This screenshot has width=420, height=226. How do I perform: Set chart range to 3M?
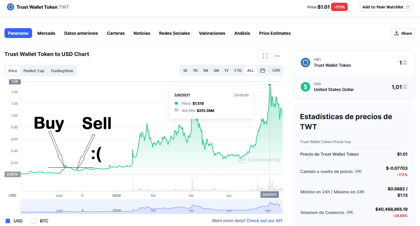click(x=216, y=70)
